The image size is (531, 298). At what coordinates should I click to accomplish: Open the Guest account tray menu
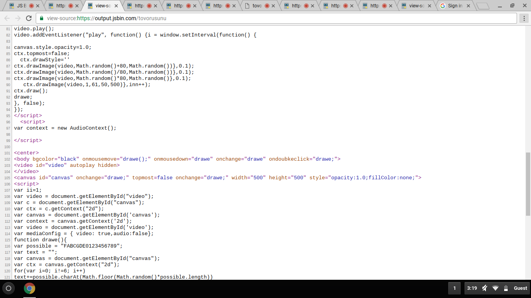pyautogui.click(x=521, y=288)
